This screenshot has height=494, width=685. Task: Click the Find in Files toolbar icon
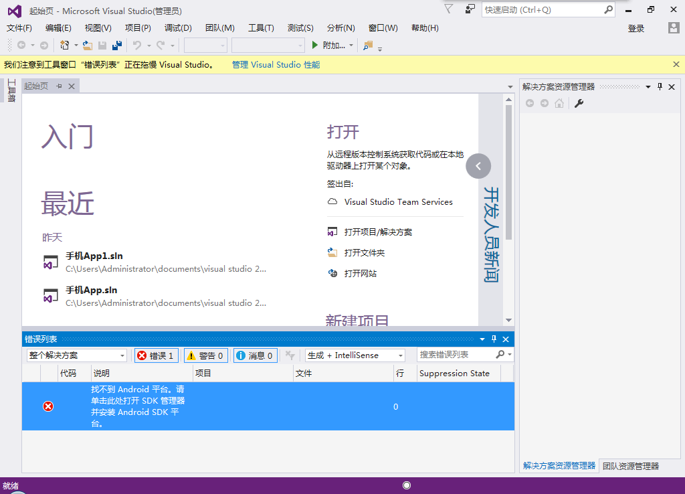(x=368, y=45)
